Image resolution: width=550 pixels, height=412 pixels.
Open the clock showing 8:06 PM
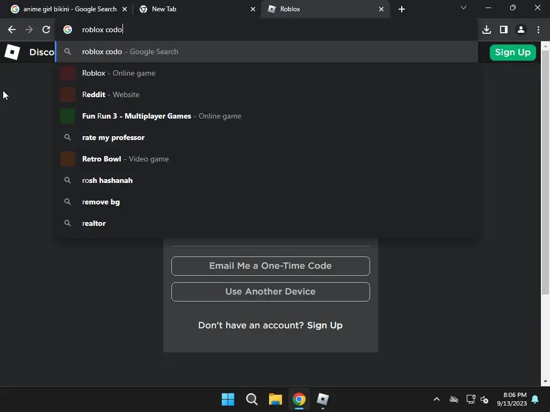(x=512, y=399)
